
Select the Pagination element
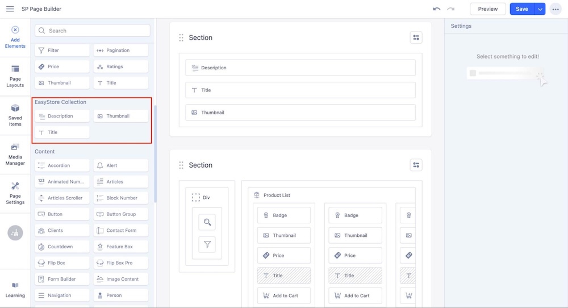[120, 51]
